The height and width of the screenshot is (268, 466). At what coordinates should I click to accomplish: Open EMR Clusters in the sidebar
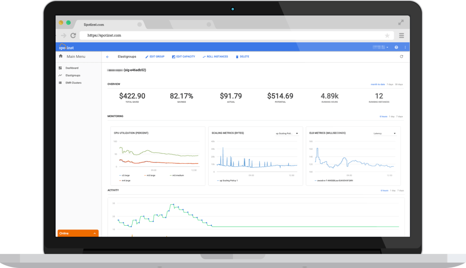point(73,83)
